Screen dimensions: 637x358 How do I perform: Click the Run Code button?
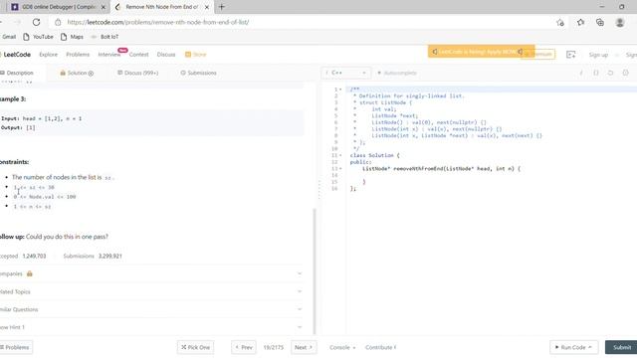click(x=573, y=347)
